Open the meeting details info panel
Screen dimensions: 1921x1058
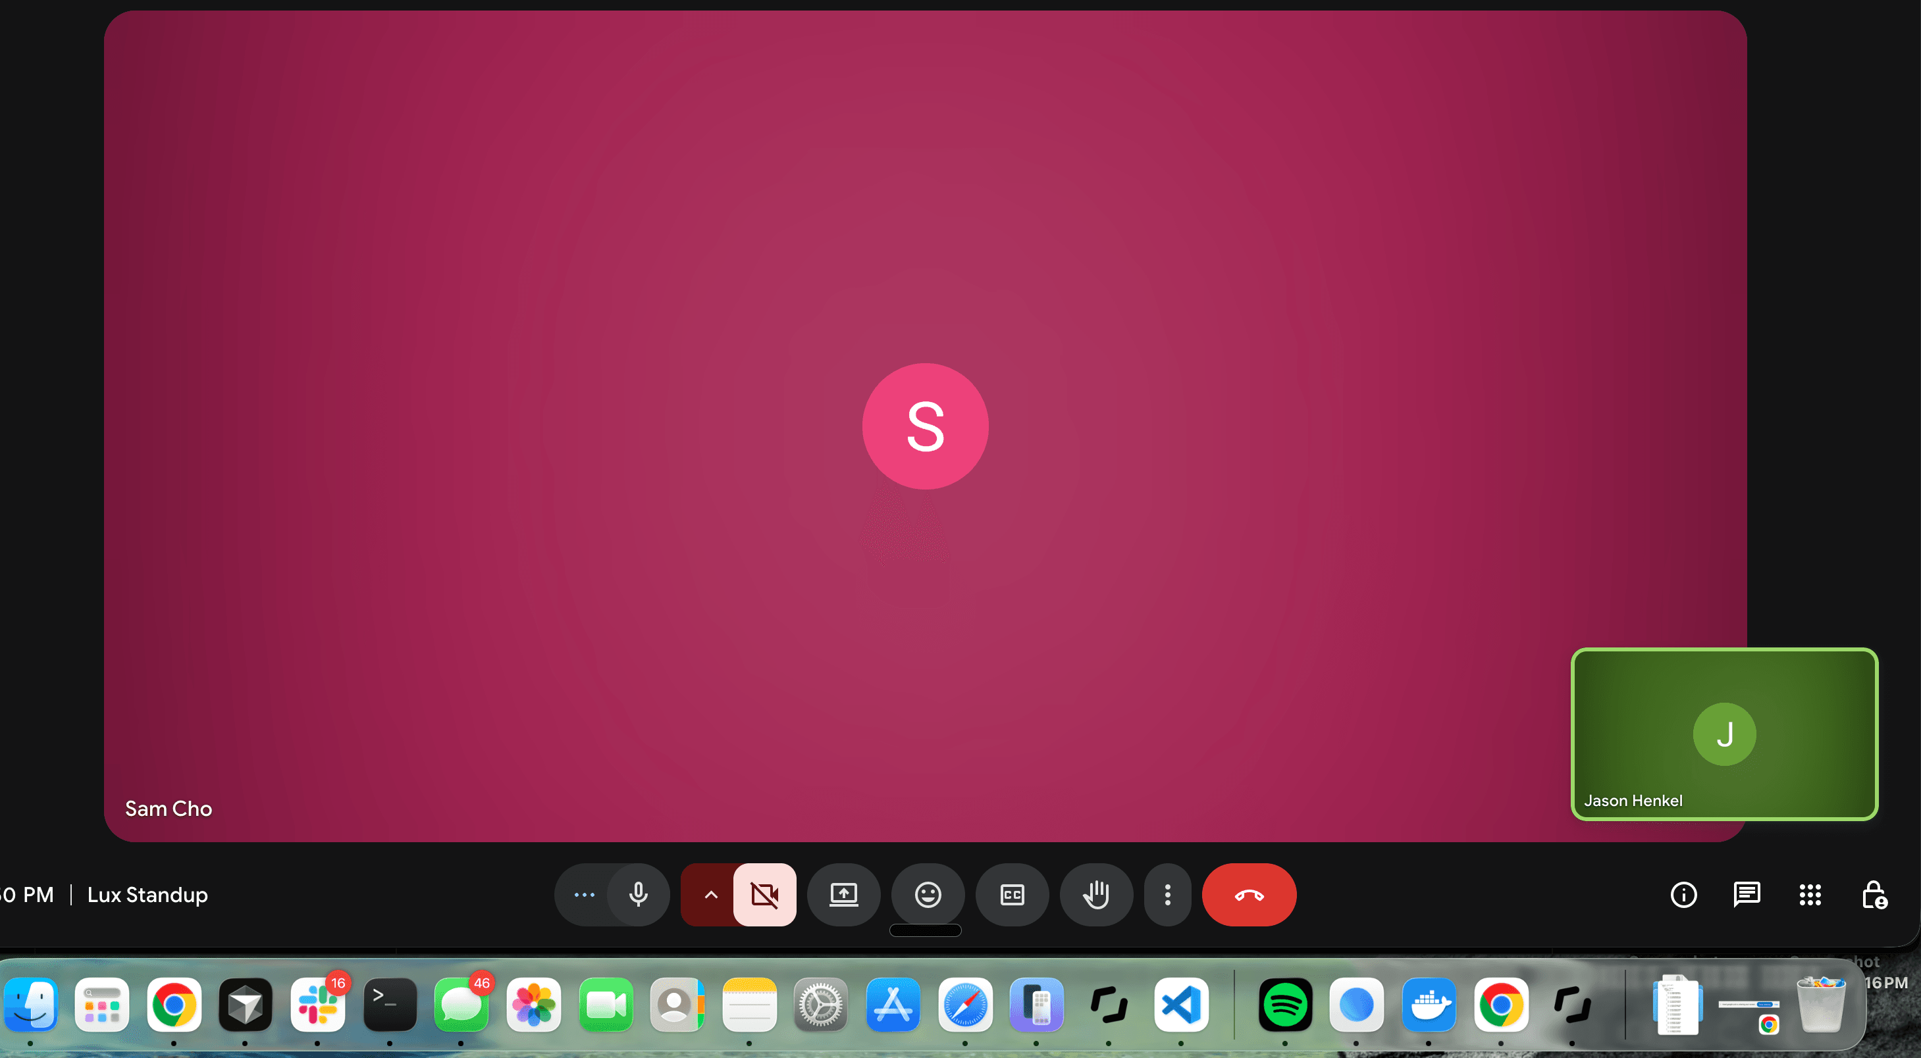coord(1683,894)
